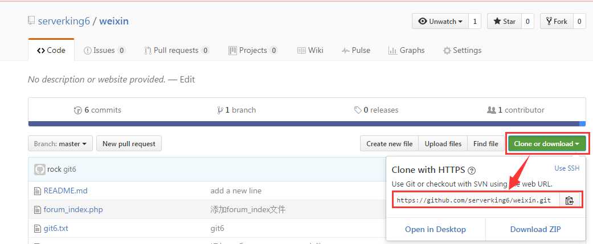The image size is (593, 244).
Task: Open the git6.txt file
Action: pos(56,228)
